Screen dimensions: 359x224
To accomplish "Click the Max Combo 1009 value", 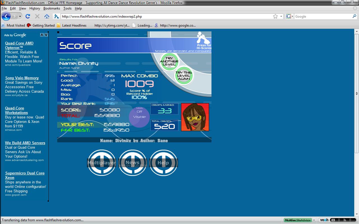I will pos(139,84).
